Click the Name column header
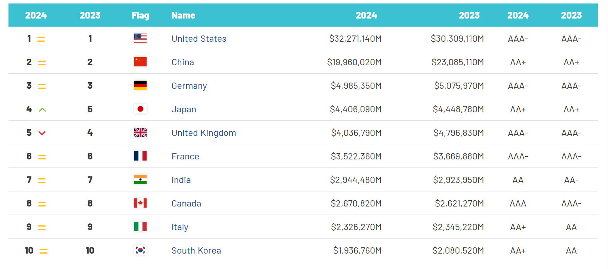 (183, 15)
